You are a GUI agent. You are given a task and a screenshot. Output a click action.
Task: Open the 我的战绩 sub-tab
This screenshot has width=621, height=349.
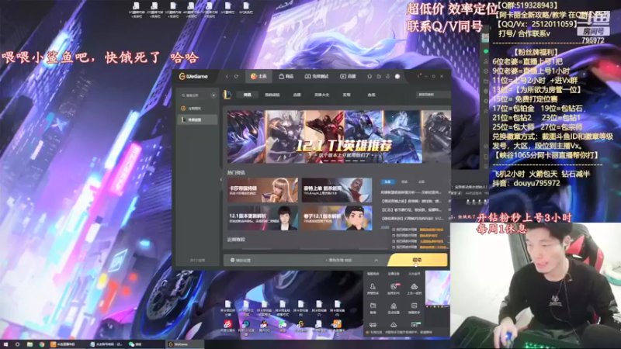(272, 95)
